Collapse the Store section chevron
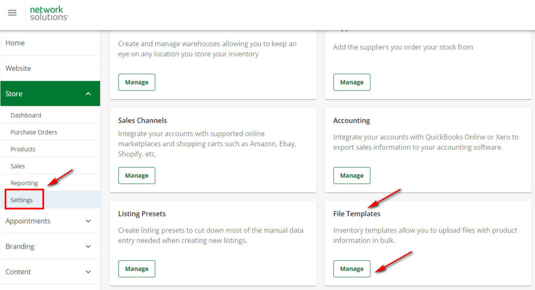Viewport: 535px width, 290px height. 88,94
